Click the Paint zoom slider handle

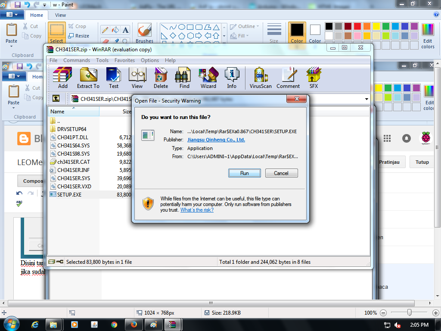[409, 312]
